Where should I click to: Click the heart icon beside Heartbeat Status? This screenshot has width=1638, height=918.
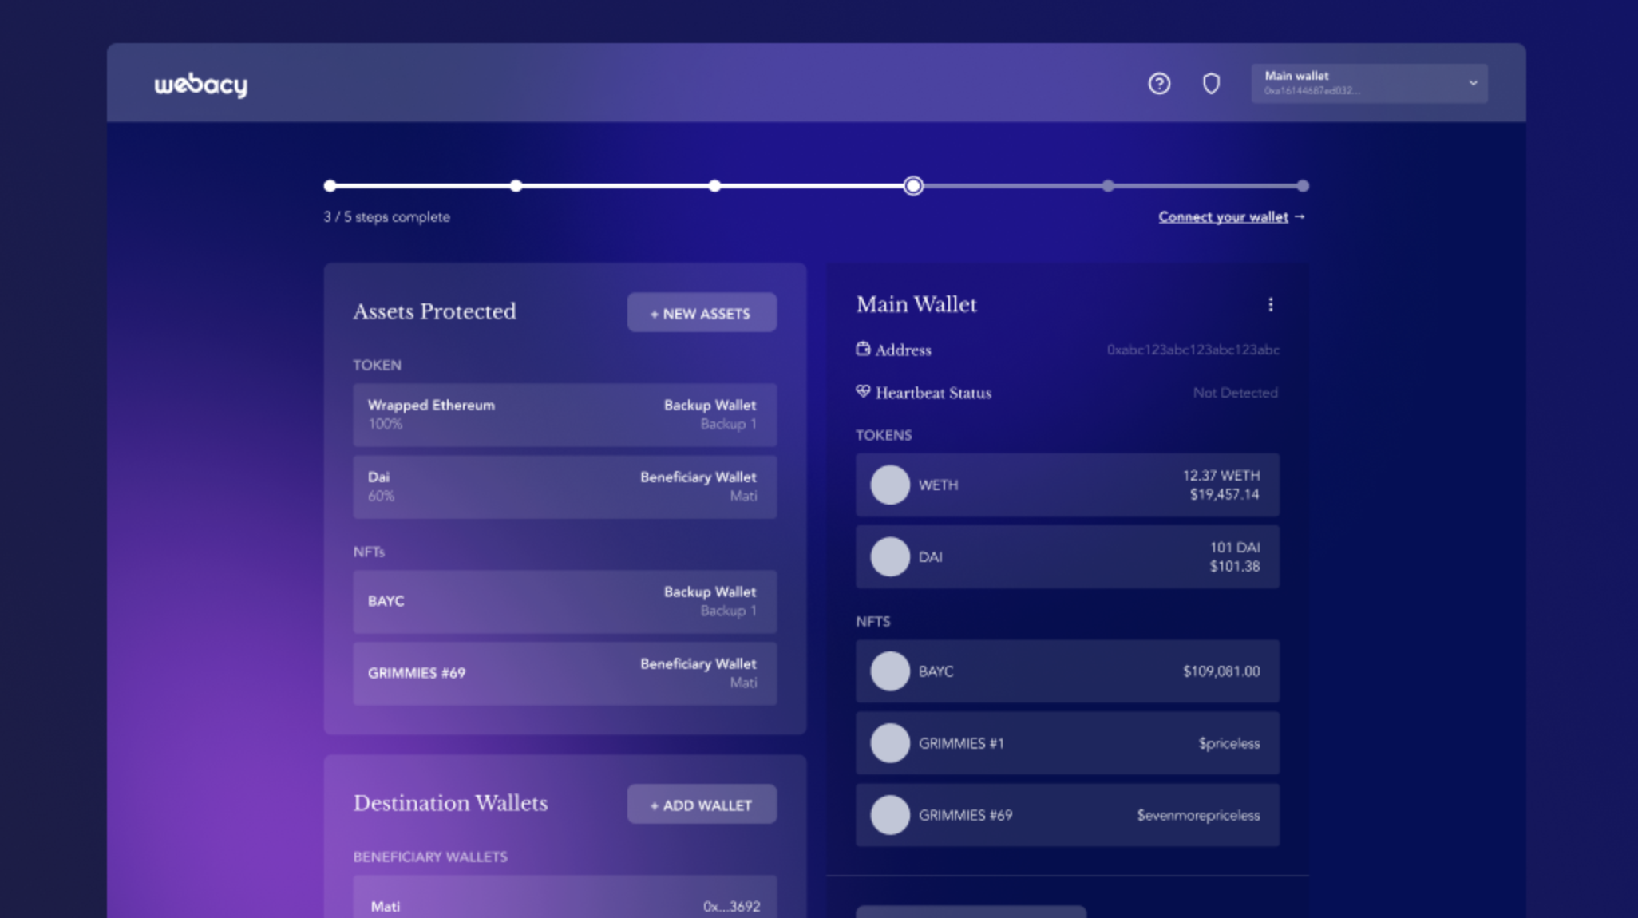863,392
